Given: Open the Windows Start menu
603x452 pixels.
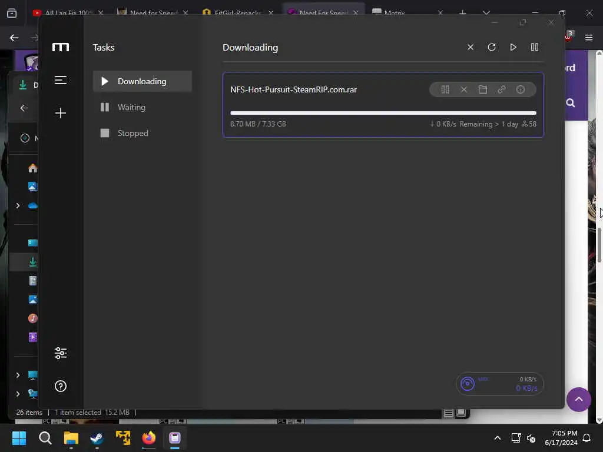Looking at the screenshot, I should click(x=19, y=438).
